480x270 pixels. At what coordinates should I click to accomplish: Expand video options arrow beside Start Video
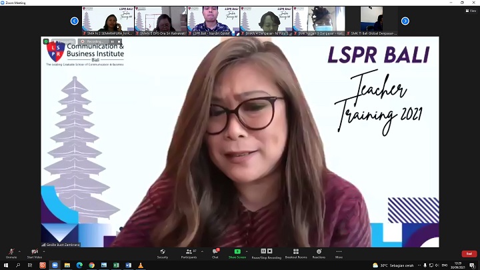pos(44,251)
